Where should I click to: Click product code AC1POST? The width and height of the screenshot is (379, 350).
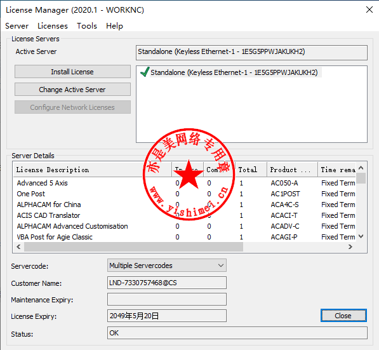pyautogui.click(x=285, y=194)
